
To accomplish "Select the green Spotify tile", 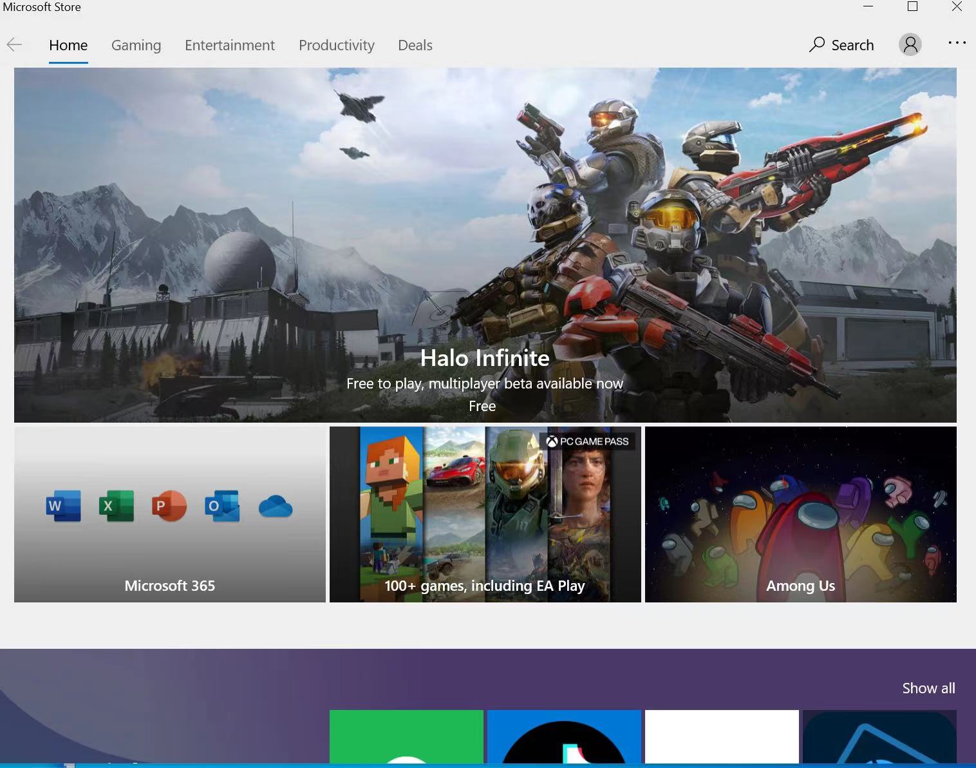I will tap(406, 738).
